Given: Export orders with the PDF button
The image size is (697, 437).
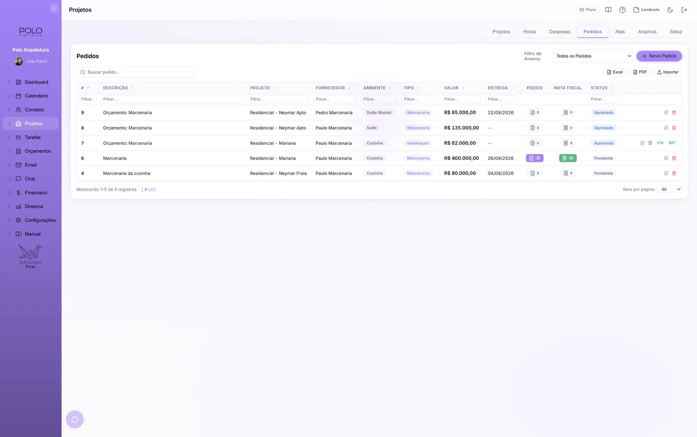Looking at the screenshot, I should (x=640, y=72).
